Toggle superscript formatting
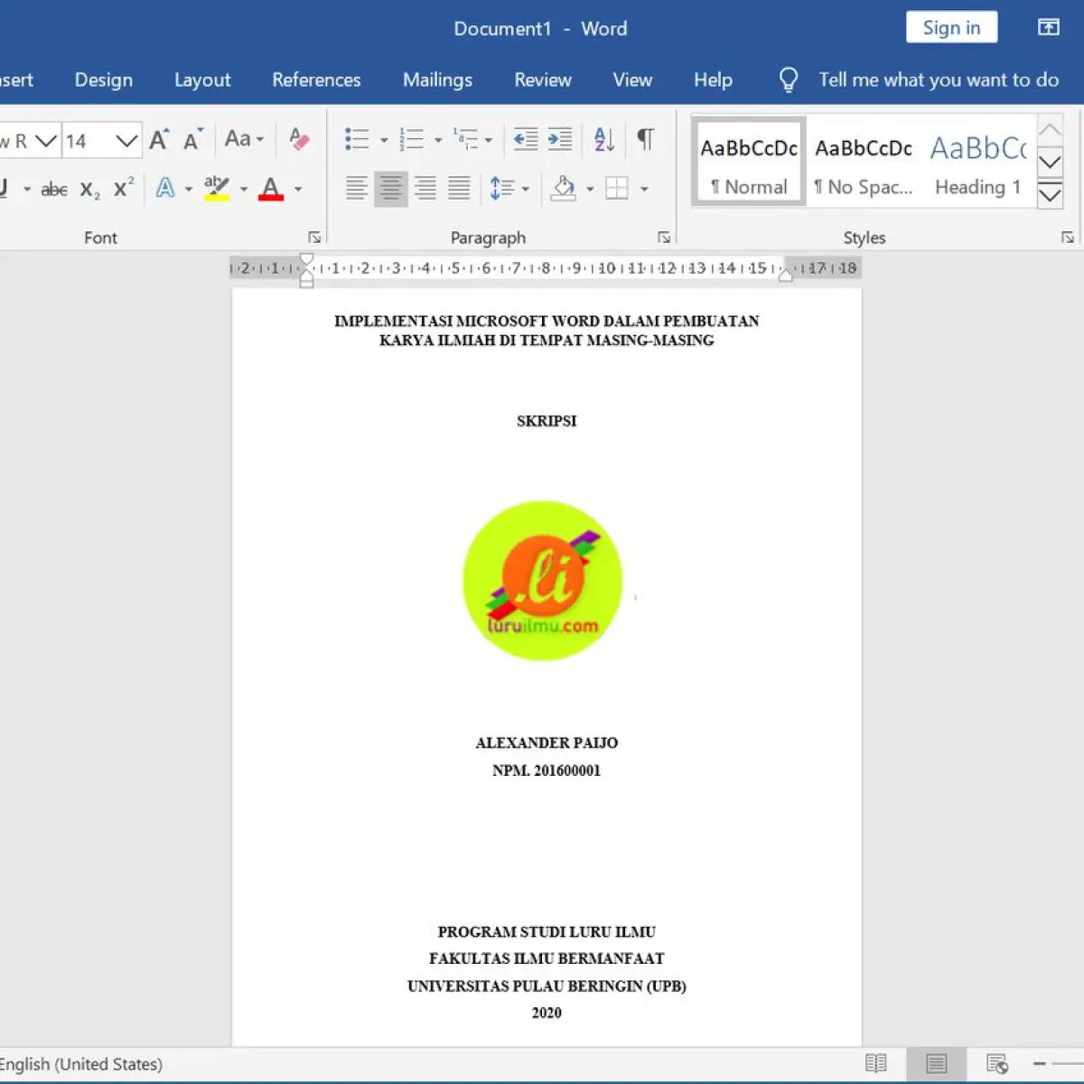This screenshot has height=1084, width=1084. point(124,188)
